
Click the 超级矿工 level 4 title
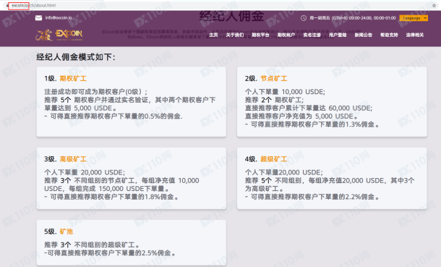pos(273,159)
